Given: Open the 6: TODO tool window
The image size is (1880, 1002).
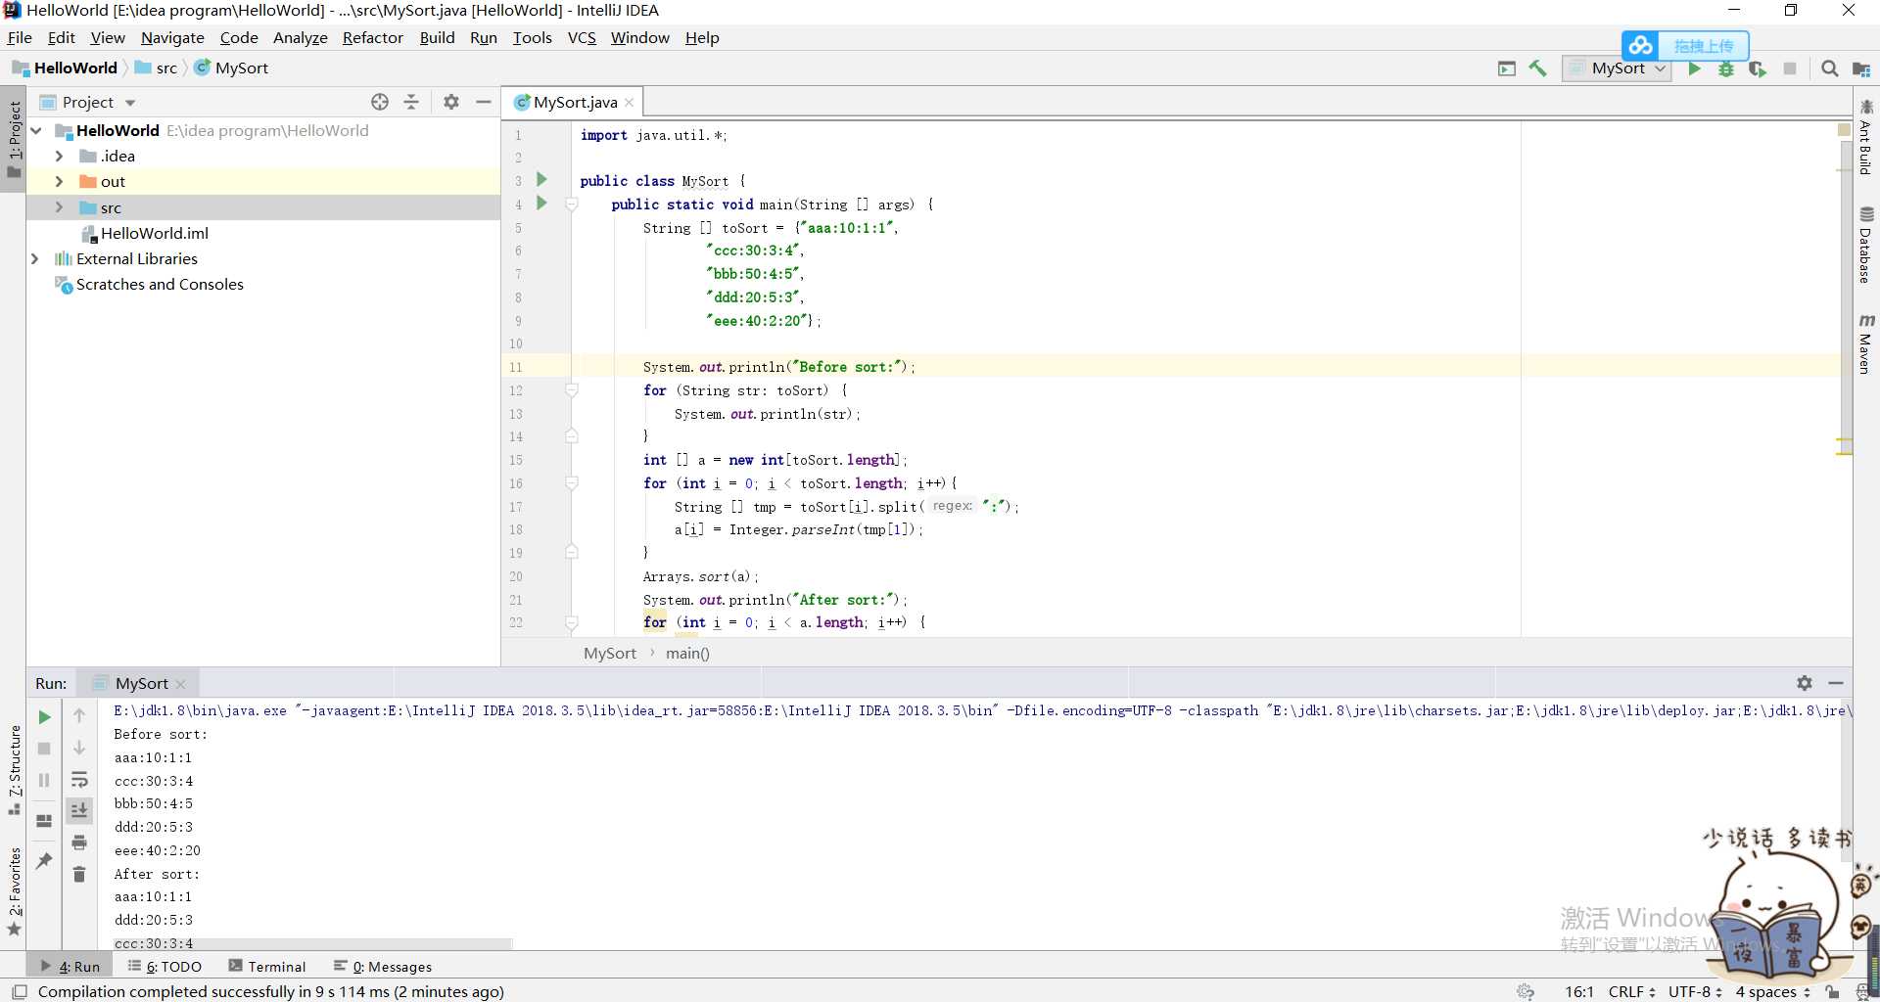Looking at the screenshot, I should (164, 966).
